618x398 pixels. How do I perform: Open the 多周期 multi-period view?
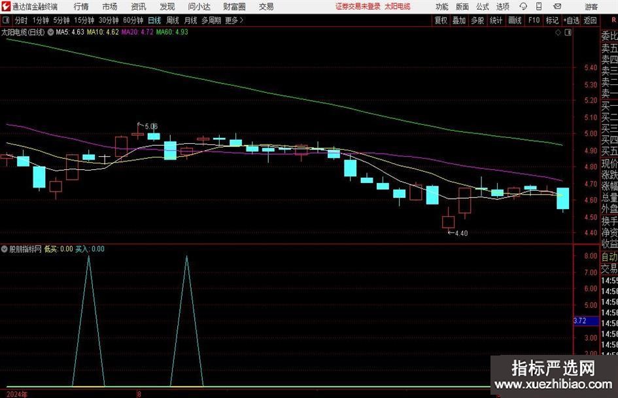[211, 20]
